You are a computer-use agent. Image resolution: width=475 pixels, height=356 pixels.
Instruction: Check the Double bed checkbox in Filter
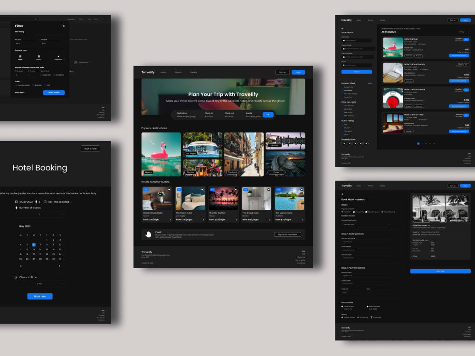[54, 75]
